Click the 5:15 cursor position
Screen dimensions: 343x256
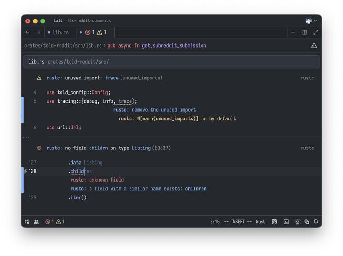pos(215,222)
